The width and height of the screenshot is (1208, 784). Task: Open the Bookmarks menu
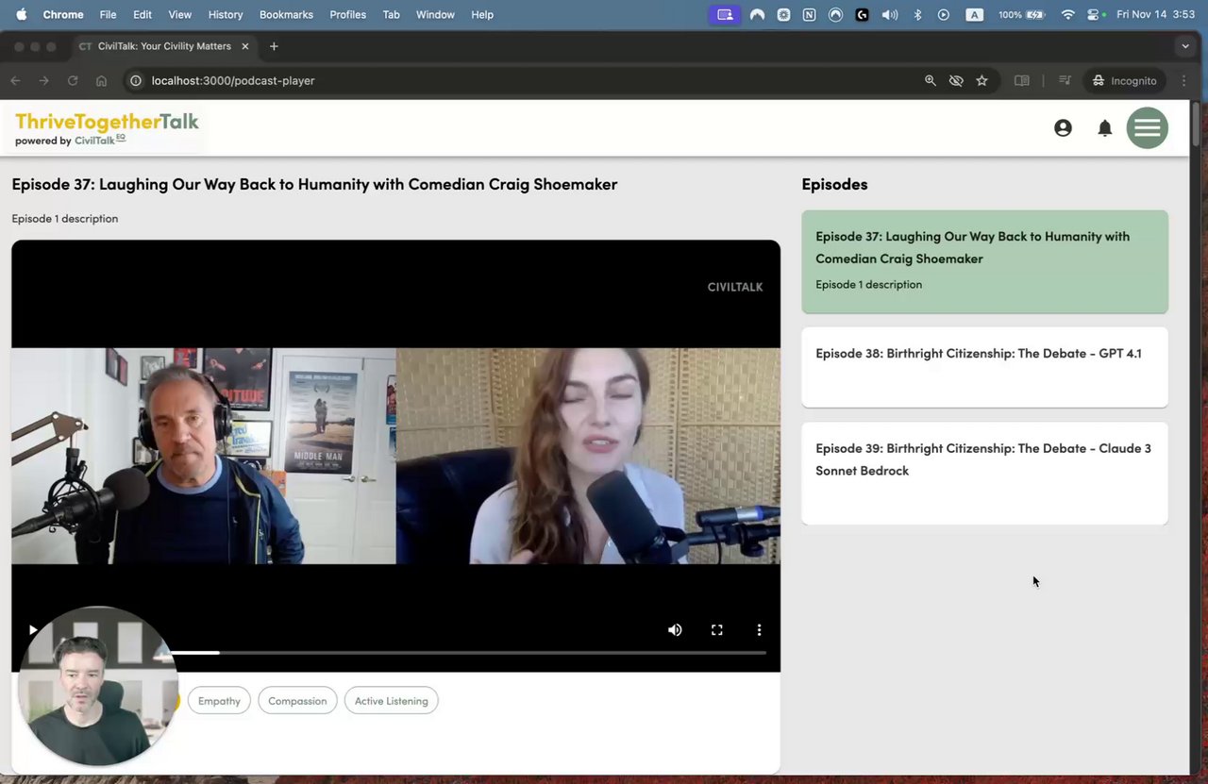286,14
